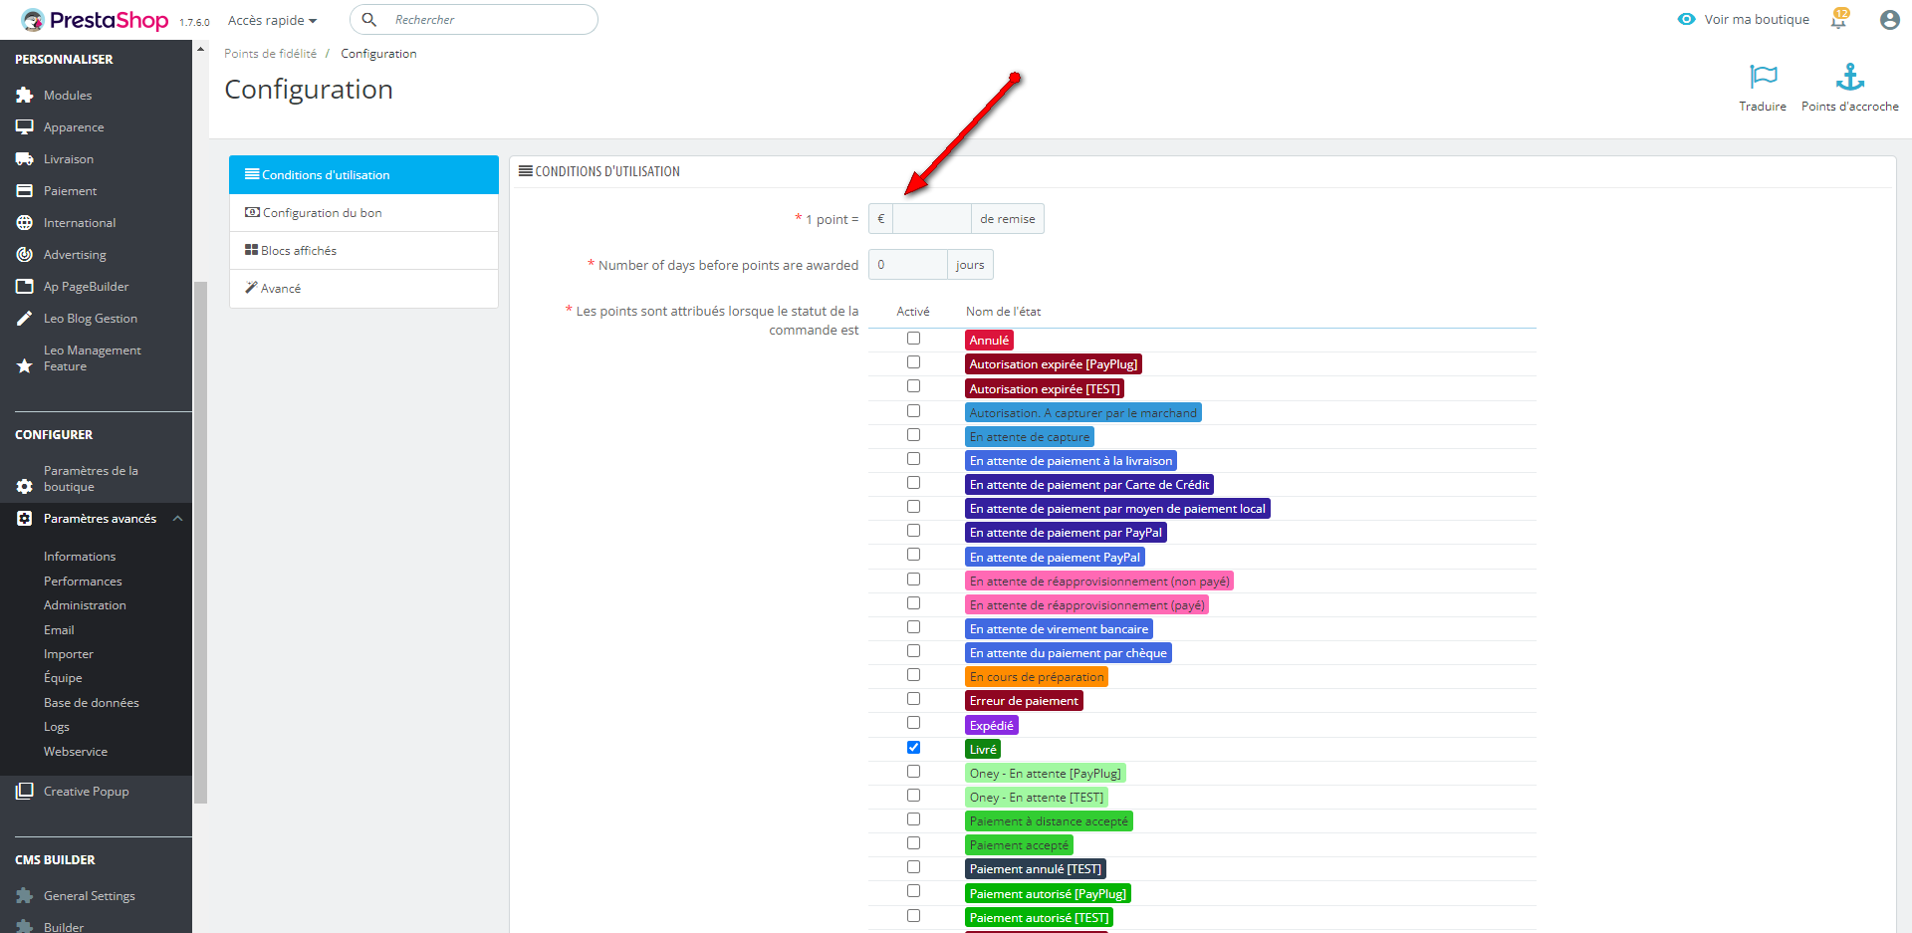The width and height of the screenshot is (1912, 933).
Task: Open the user profile avatar icon
Action: pos(1889,20)
